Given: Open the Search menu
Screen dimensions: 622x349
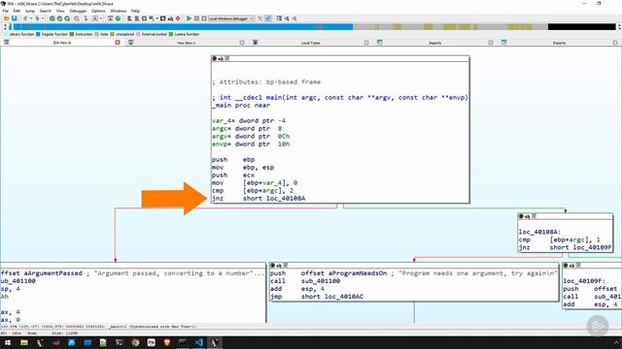Looking at the screenshot, I should [46, 11].
